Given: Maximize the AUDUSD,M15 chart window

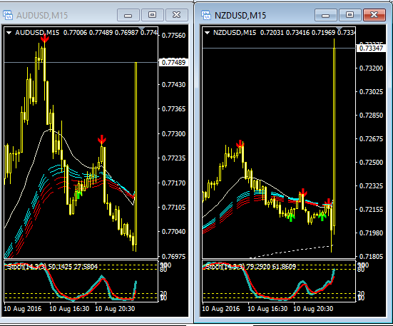Looking at the screenshot, I should pyautogui.click(x=153, y=15).
